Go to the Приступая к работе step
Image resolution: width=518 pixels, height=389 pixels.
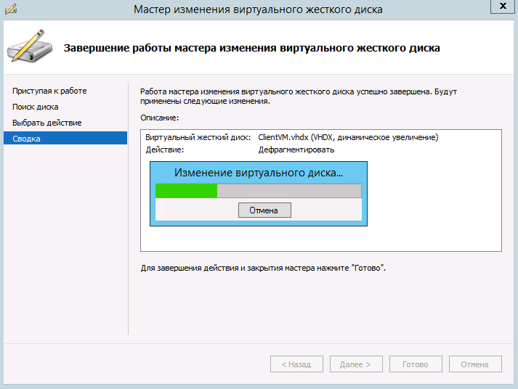tap(49, 91)
